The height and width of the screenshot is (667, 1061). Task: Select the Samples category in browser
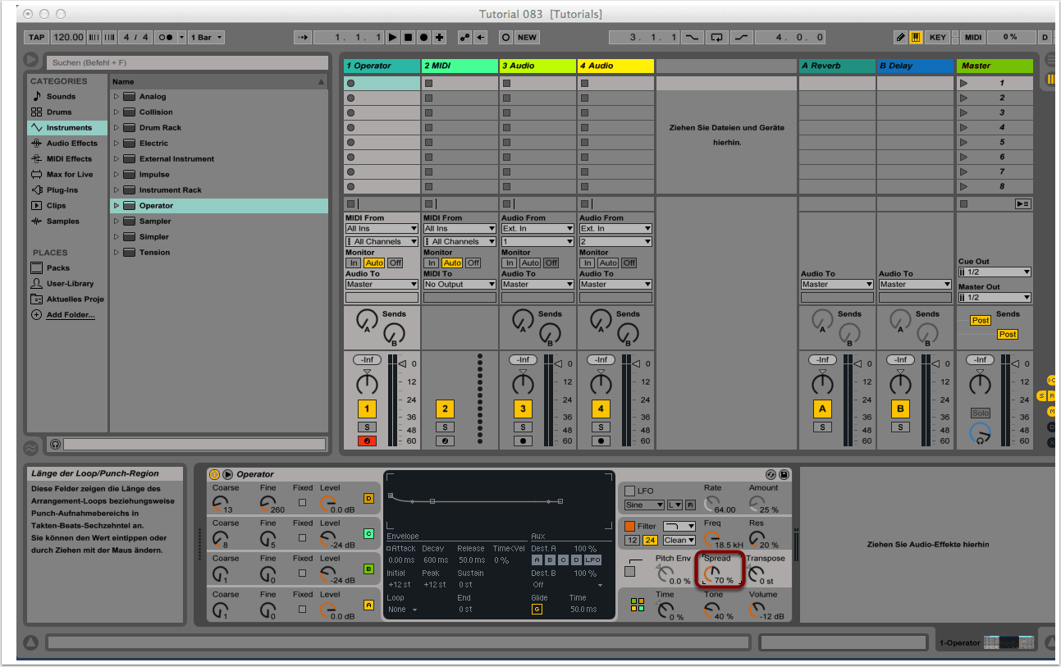coord(62,222)
